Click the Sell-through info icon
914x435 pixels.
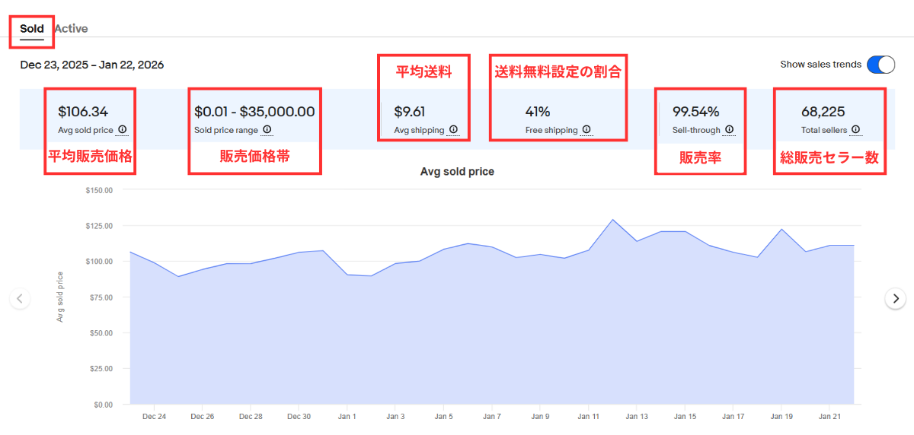point(729,130)
